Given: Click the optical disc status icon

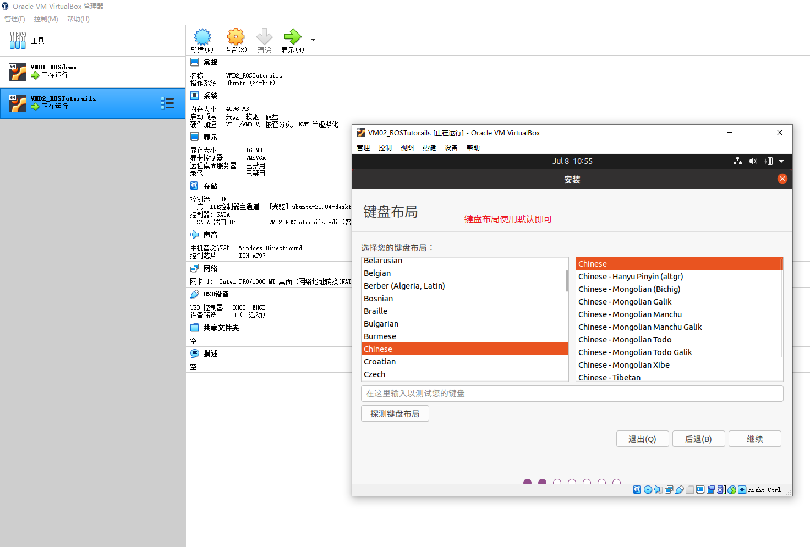Looking at the screenshot, I should [x=648, y=489].
